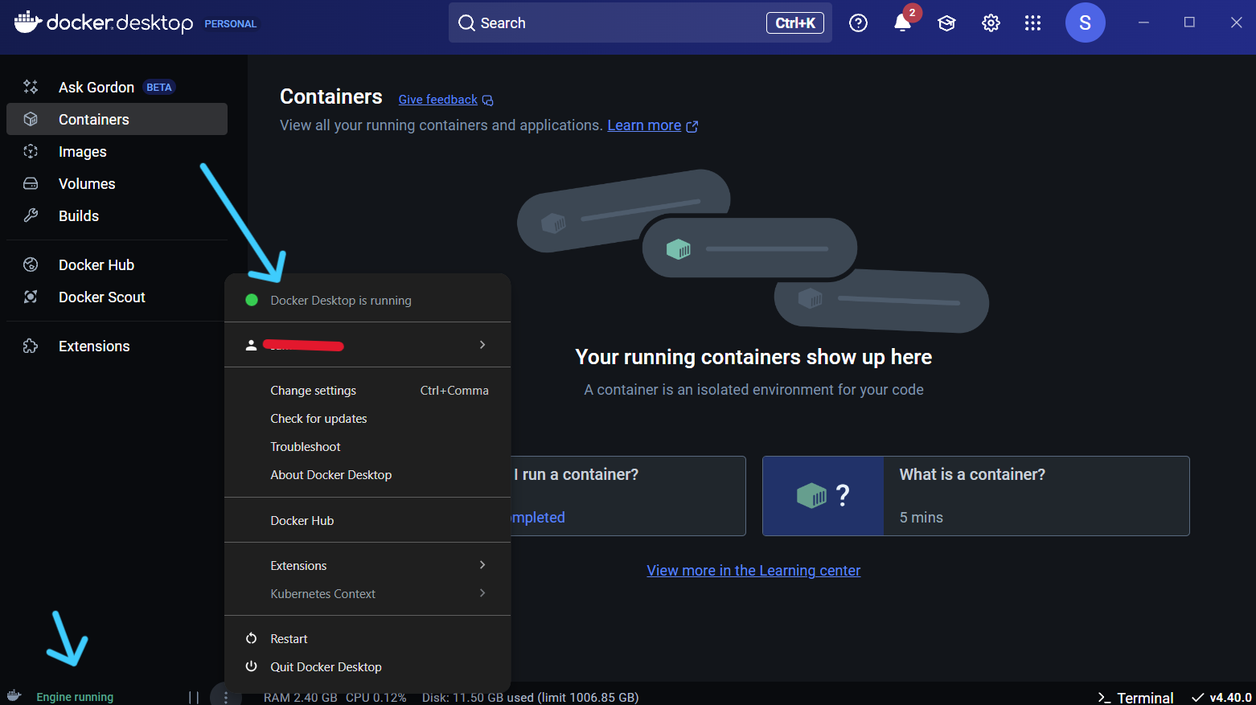Open the Terminal button in status bar
1256x705 pixels.
coord(1135,698)
